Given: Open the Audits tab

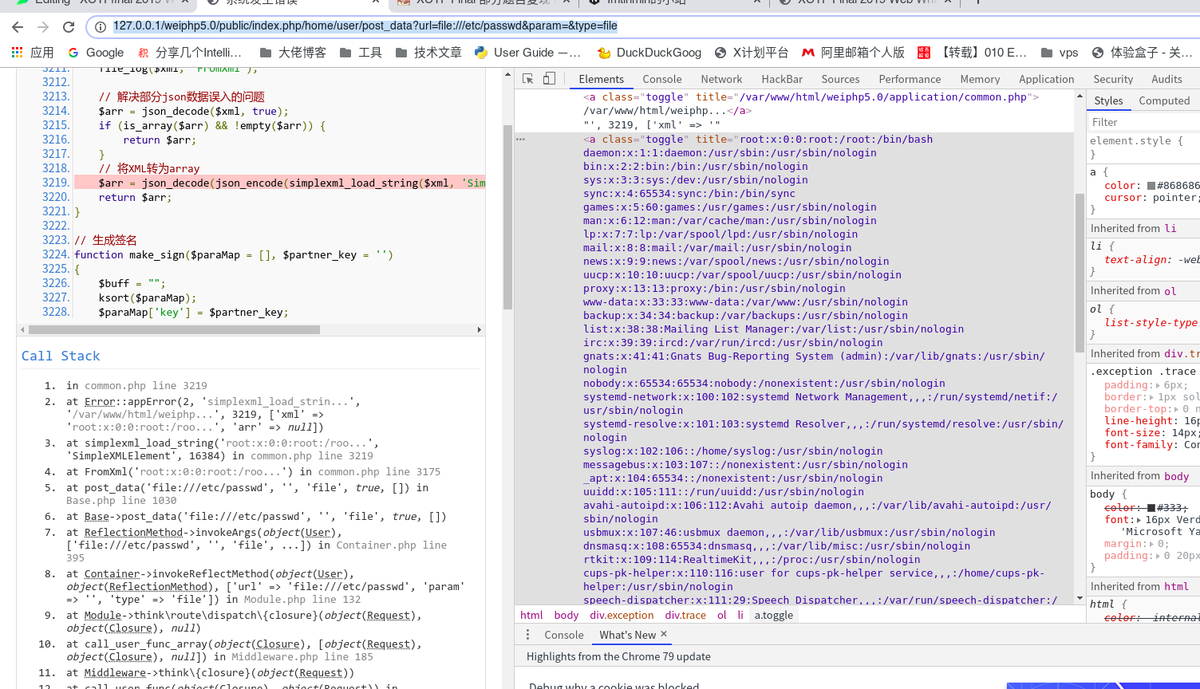Looking at the screenshot, I should pyautogui.click(x=1166, y=79).
